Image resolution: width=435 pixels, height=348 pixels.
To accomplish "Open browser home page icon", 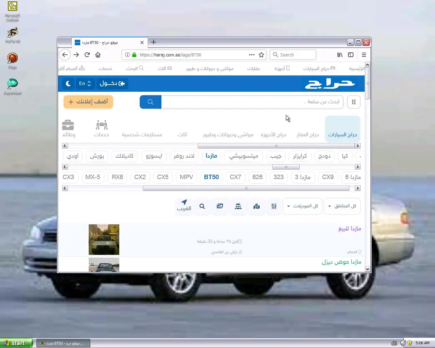I will (x=98, y=55).
